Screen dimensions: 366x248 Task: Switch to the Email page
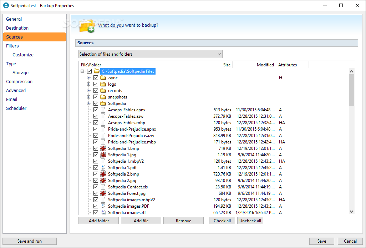point(35,100)
